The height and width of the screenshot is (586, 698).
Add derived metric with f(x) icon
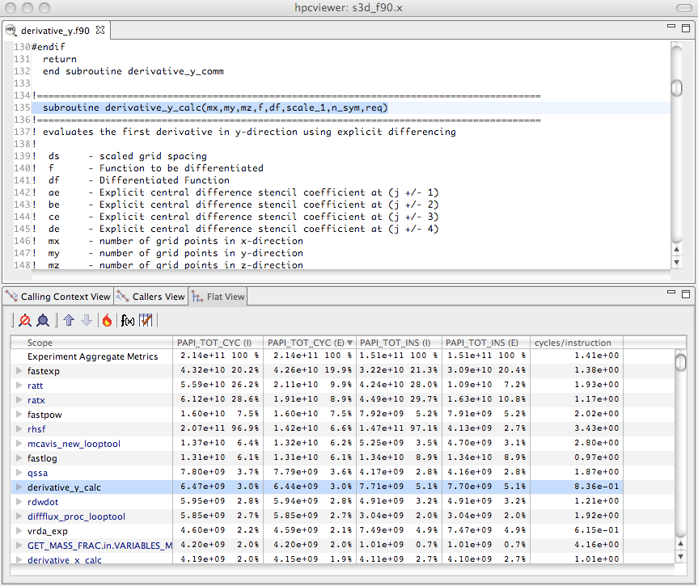pyautogui.click(x=127, y=321)
